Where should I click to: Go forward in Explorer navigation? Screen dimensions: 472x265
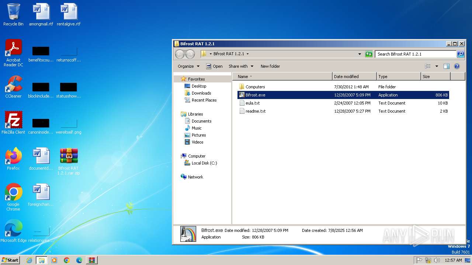pos(190,54)
